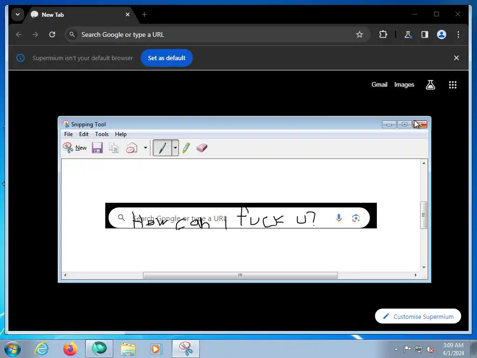Viewport: 477px width, 358px height.
Task: Open the browser three-dot menu
Action: [x=458, y=34]
